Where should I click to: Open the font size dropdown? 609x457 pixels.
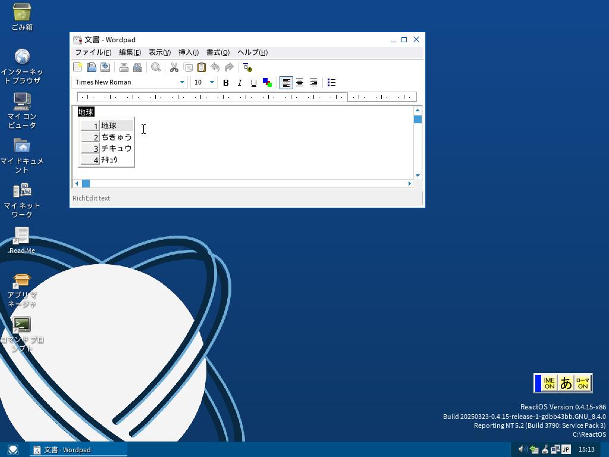coord(211,83)
